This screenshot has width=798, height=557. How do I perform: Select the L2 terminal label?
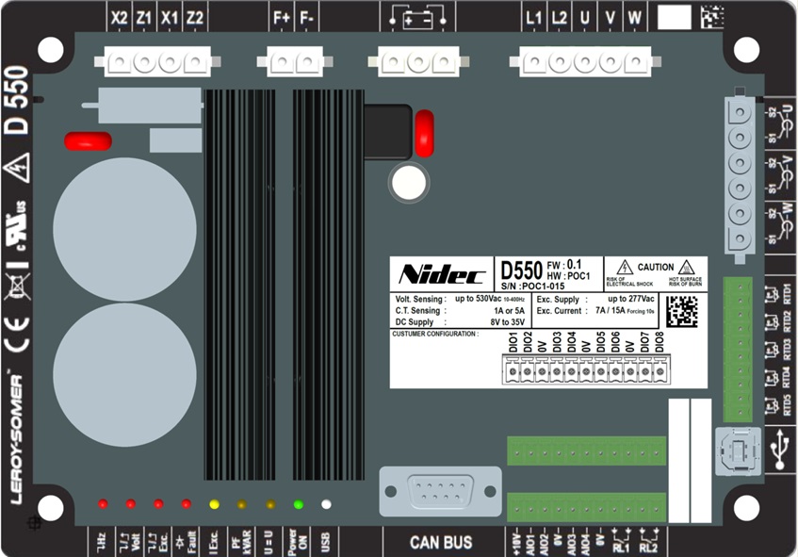click(x=559, y=18)
